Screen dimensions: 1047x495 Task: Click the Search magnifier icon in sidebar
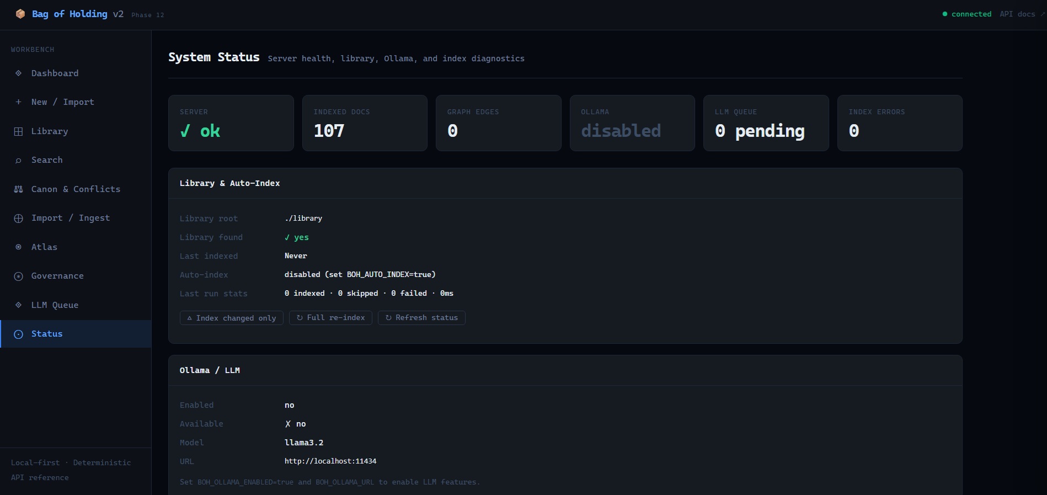point(18,161)
